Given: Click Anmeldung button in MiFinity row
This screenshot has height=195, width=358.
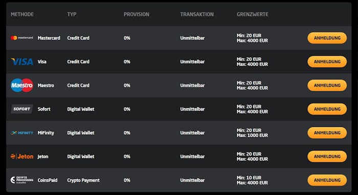Looking at the screenshot, I should click(x=327, y=133).
